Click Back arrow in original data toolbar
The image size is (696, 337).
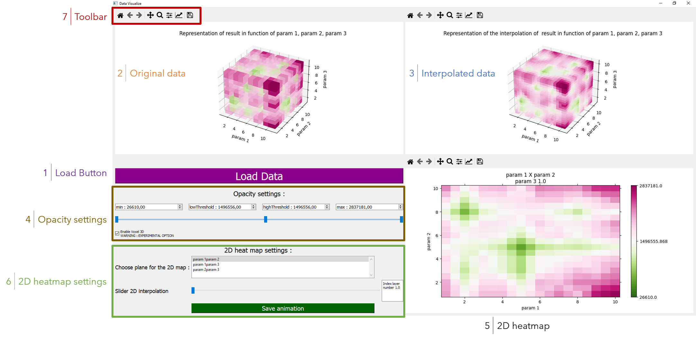(130, 15)
